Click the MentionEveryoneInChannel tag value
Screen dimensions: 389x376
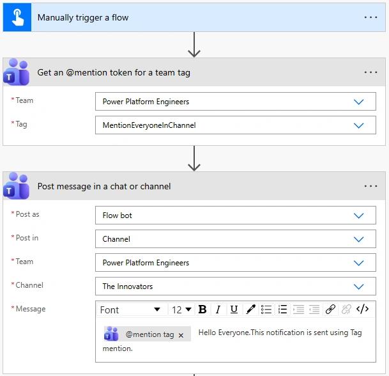[x=149, y=125]
